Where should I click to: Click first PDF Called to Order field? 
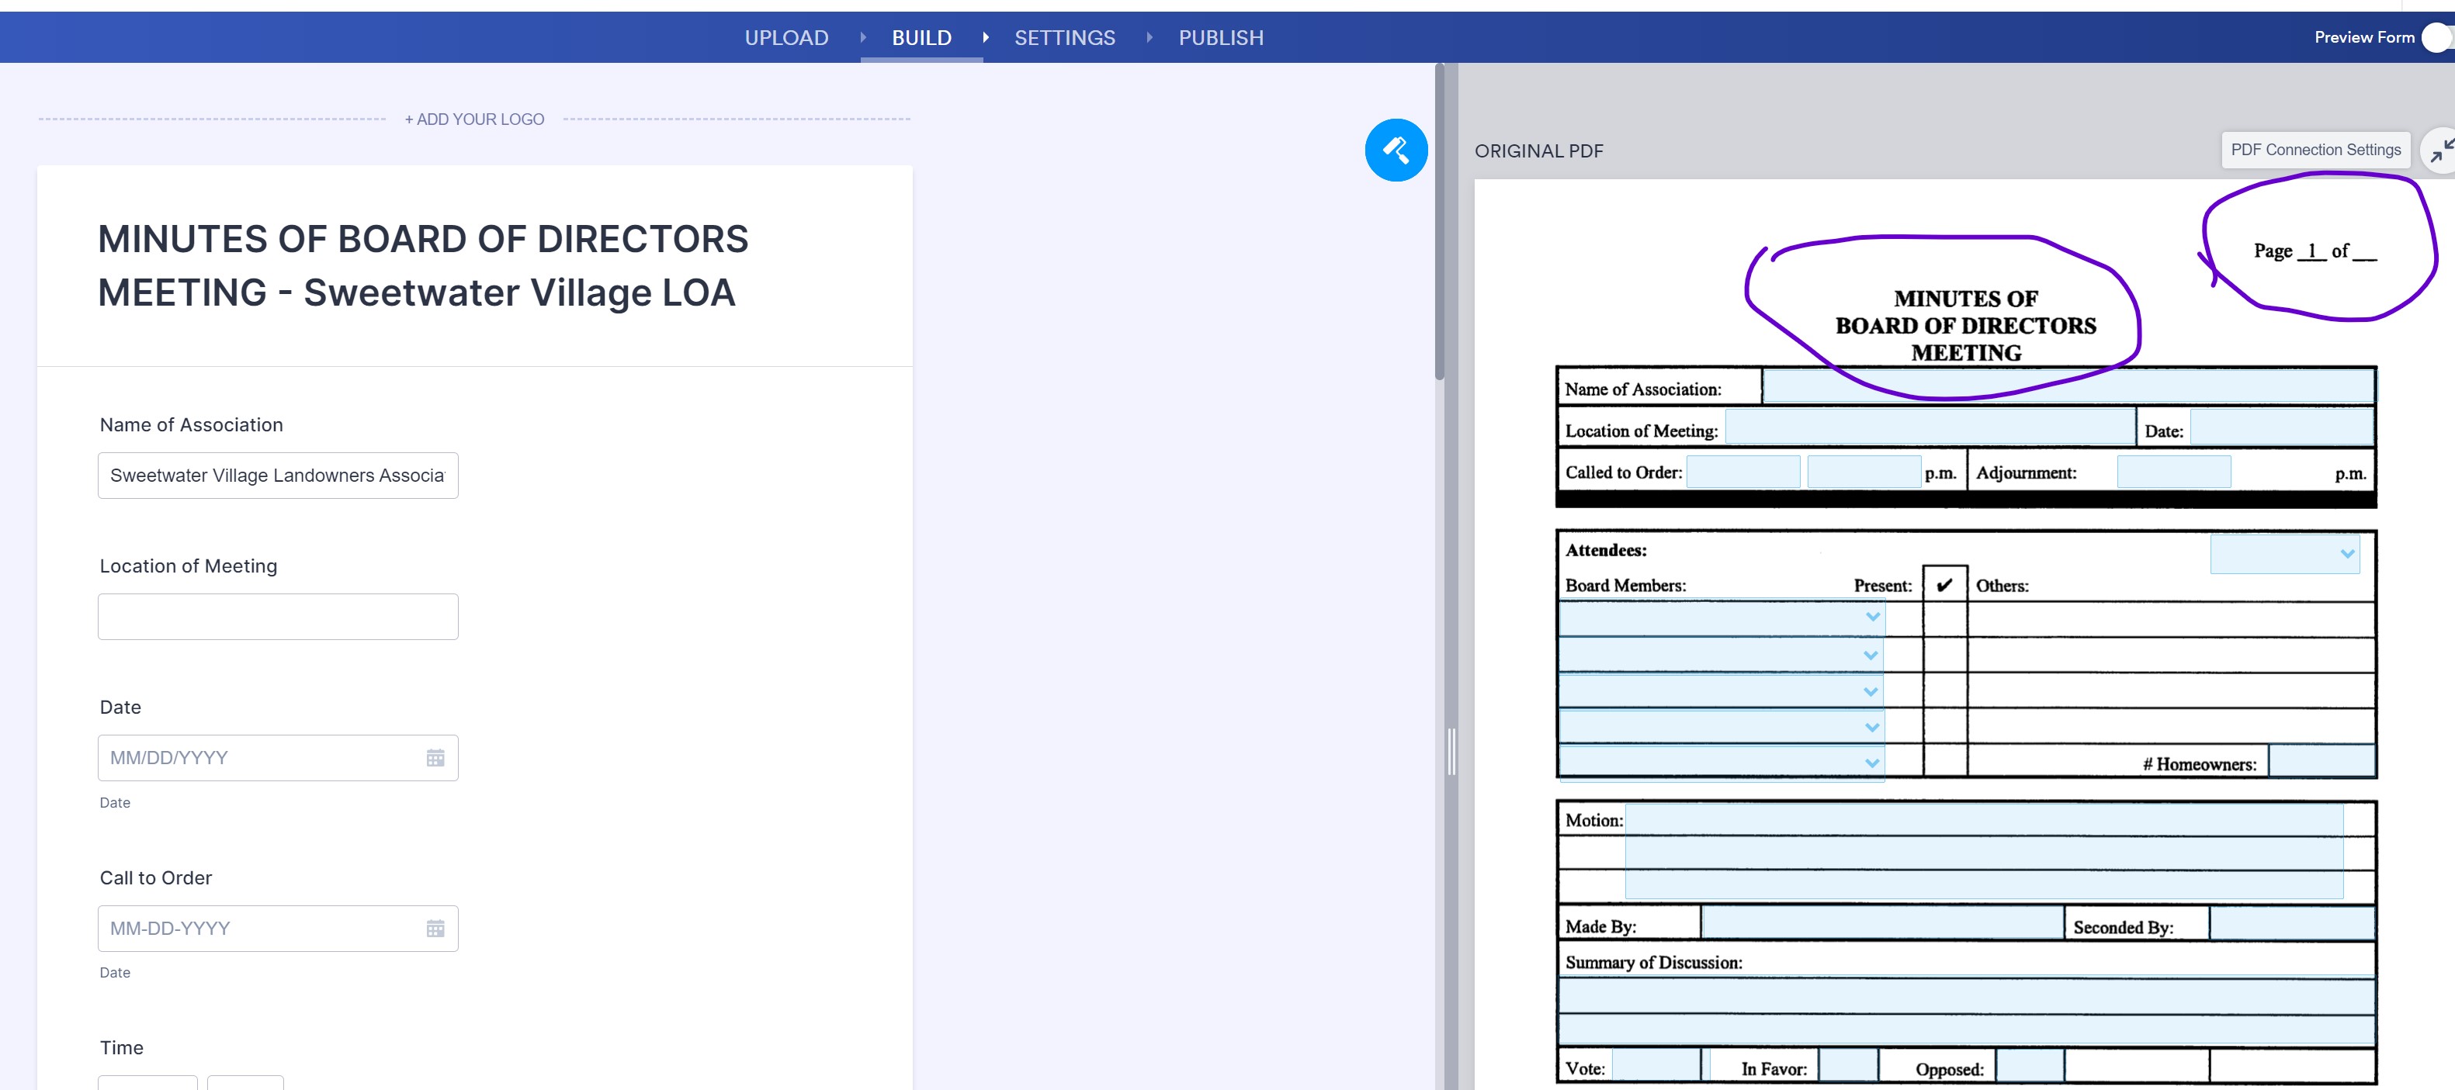point(1742,472)
